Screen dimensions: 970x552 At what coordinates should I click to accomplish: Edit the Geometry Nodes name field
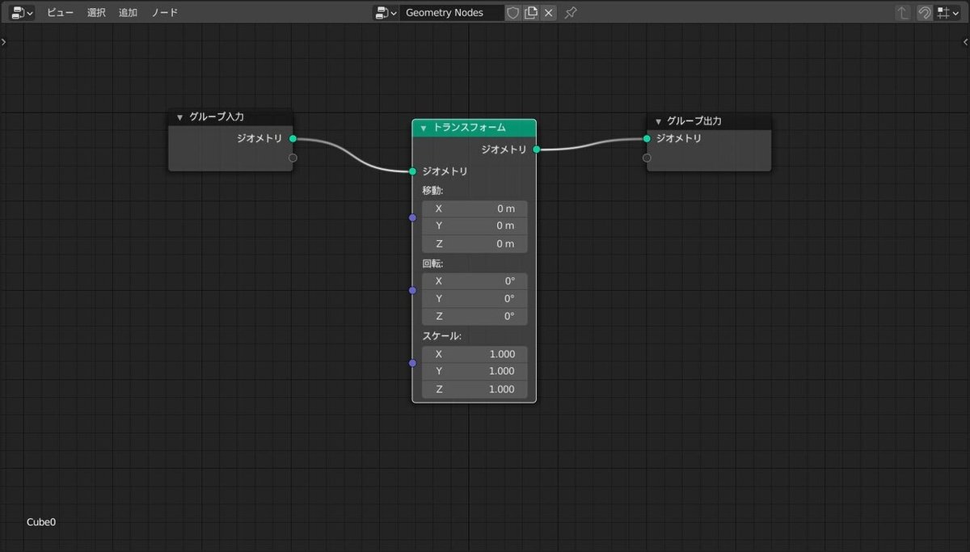point(452,12)
